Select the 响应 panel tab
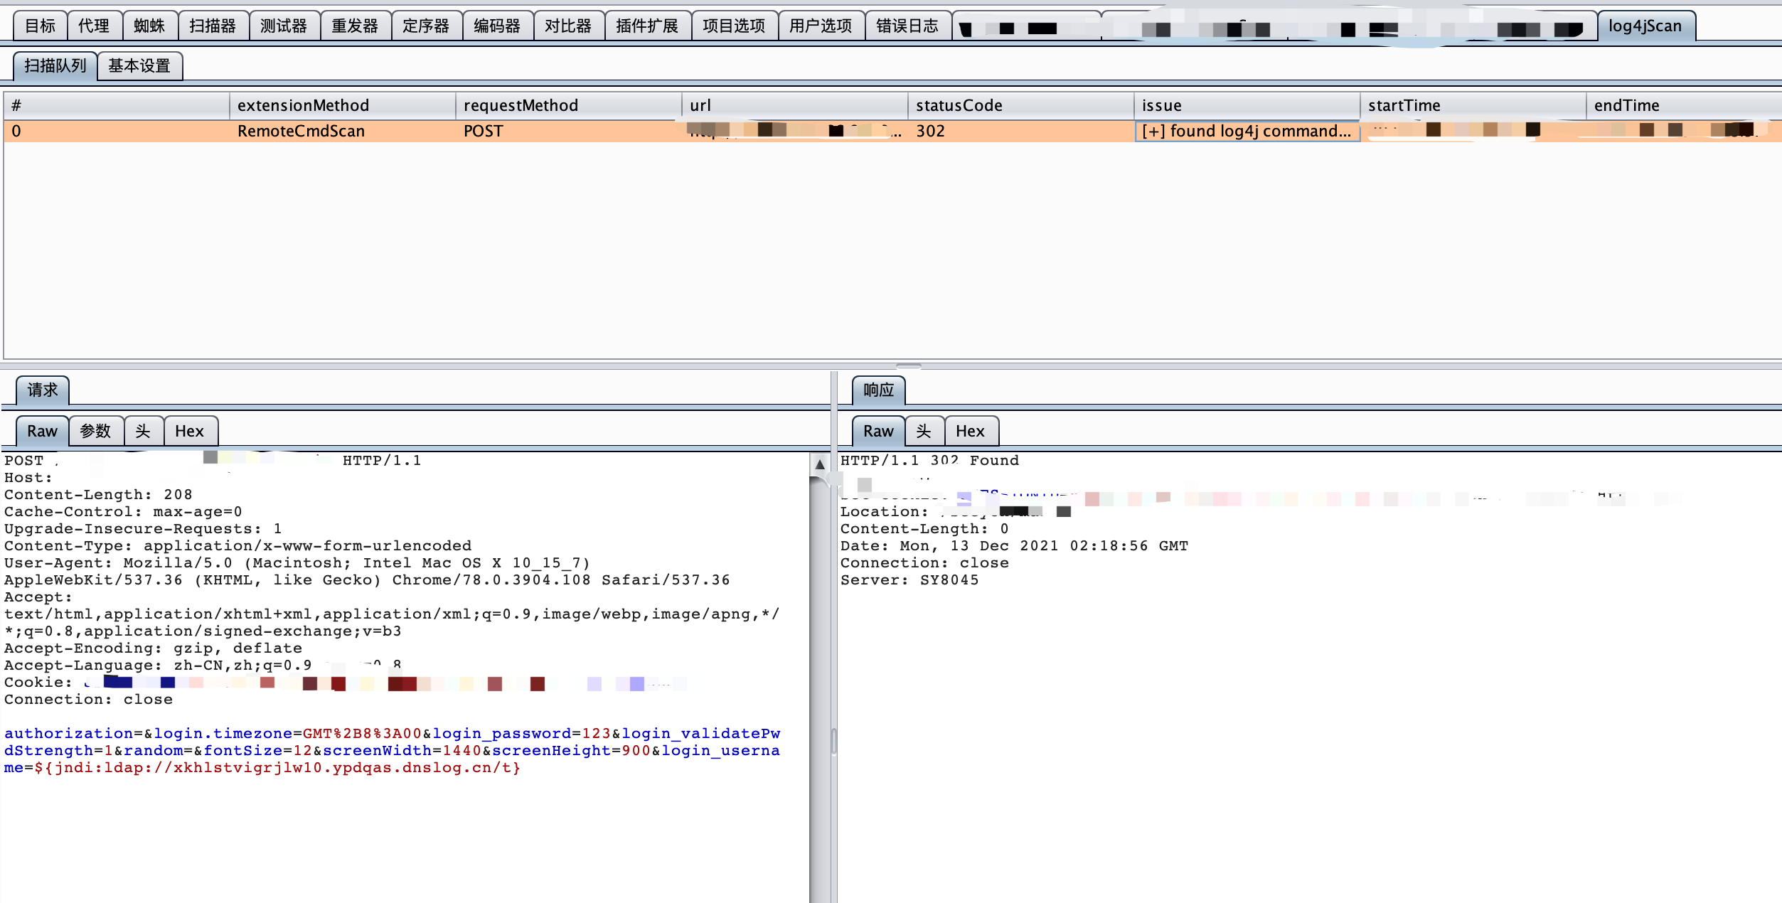Screen dimensions: 1782x903 878,390
